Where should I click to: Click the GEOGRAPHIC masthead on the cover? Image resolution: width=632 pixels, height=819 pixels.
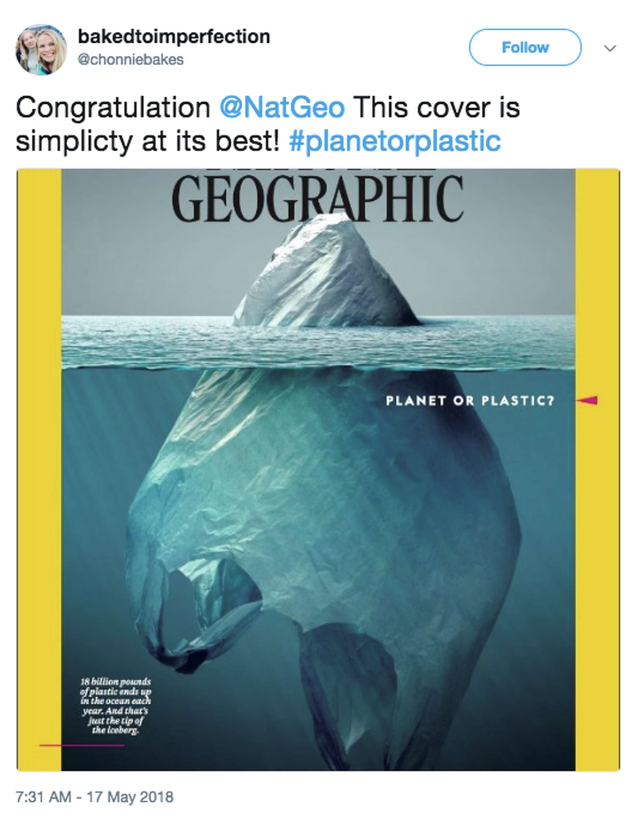[318, 199]
